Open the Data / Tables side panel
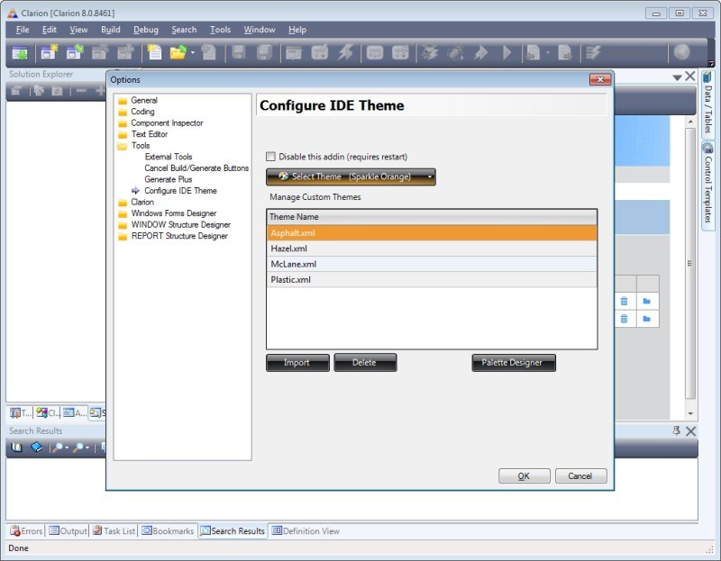 point(707,104)
